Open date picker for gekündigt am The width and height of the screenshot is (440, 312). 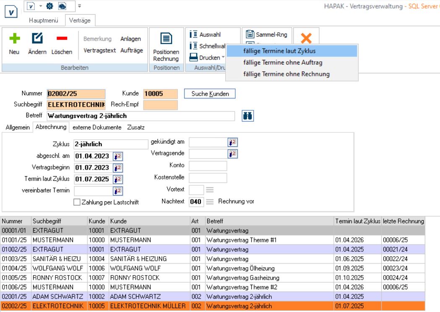(x=232, y=142)
